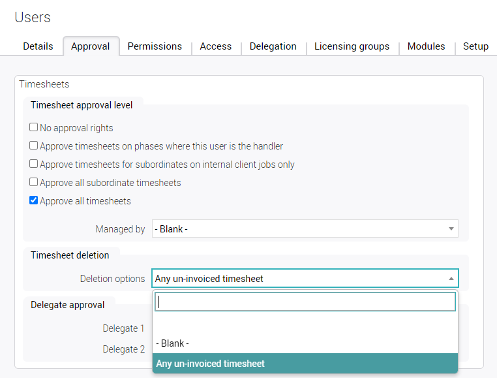Switch to the Details tab
Screen dimensions: 497x378
(x=38, y=46)
